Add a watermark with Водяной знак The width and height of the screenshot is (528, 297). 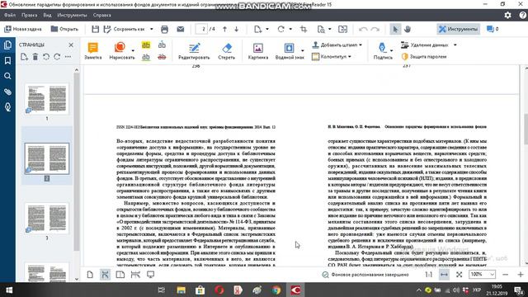[x=290, y=51]
